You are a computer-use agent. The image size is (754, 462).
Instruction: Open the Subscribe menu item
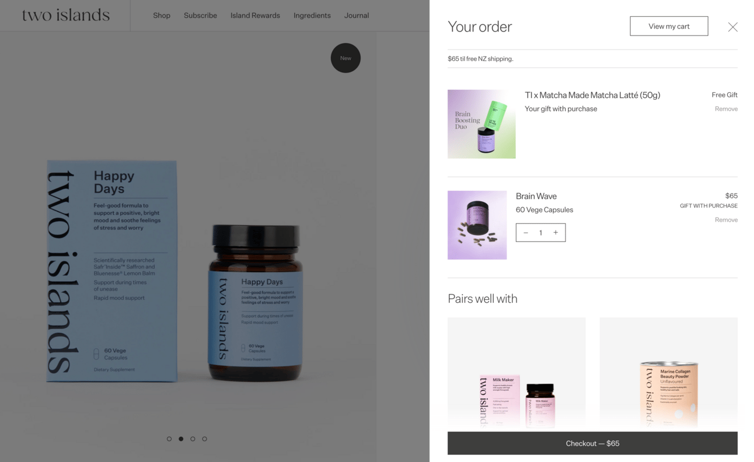pyautogui.click(x=200, y=15)
